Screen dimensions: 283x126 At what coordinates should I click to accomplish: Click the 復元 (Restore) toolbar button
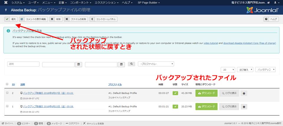tap(11, 19)
